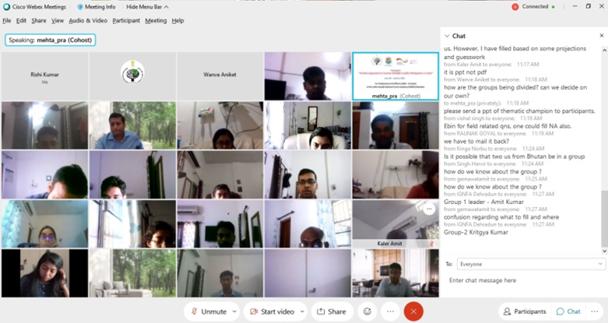Close the Chat panel with X

tap(599, 36)
